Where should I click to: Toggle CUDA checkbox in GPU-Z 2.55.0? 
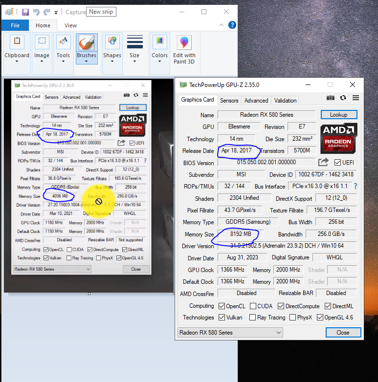coord(253,306)
